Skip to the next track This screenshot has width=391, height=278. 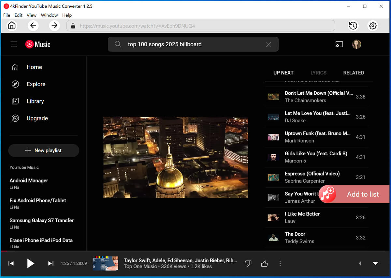[x=51, y=263]
